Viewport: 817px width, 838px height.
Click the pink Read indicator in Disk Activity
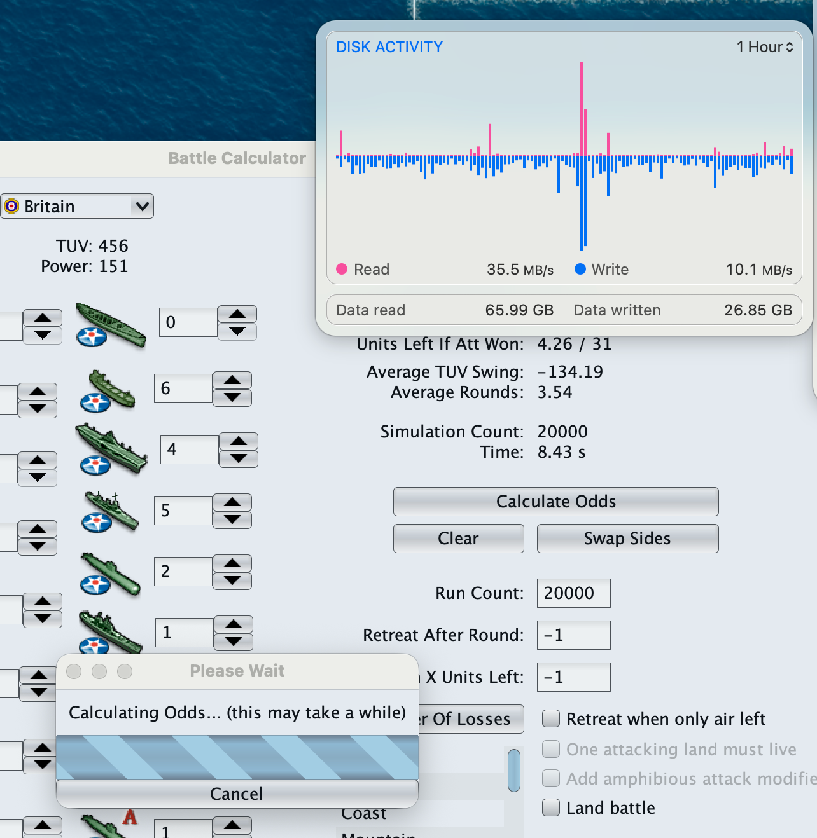[341, 270]
